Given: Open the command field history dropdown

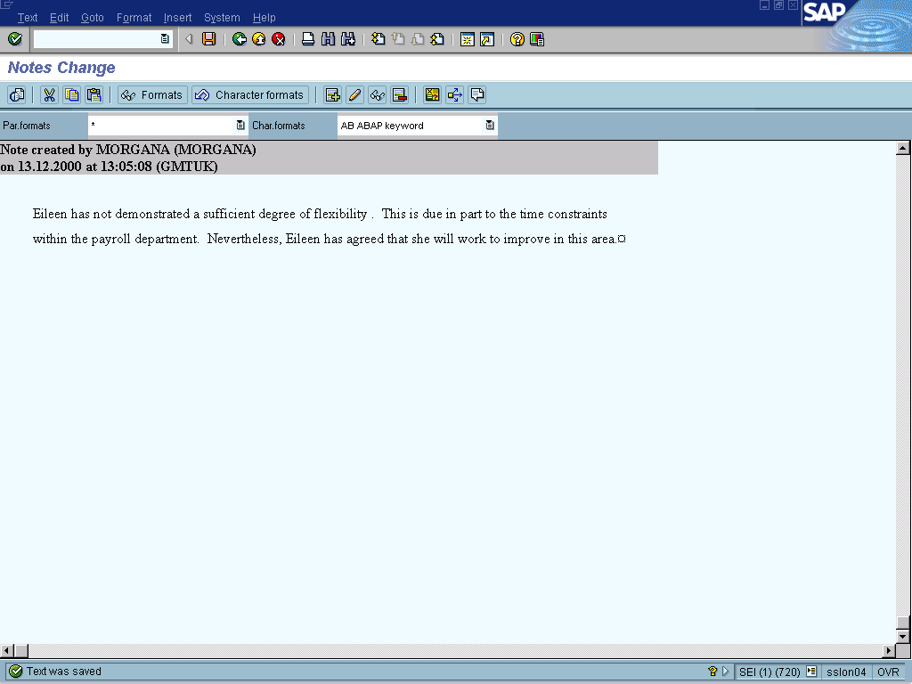Looking at the screenshot, I should point(165,39).
